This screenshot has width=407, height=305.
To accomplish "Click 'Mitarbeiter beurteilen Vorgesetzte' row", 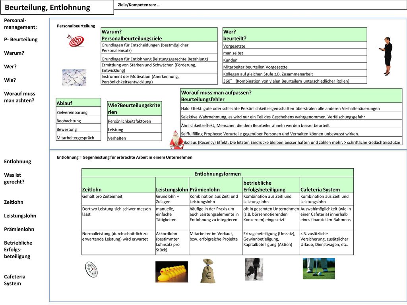I will click(295, 67).
